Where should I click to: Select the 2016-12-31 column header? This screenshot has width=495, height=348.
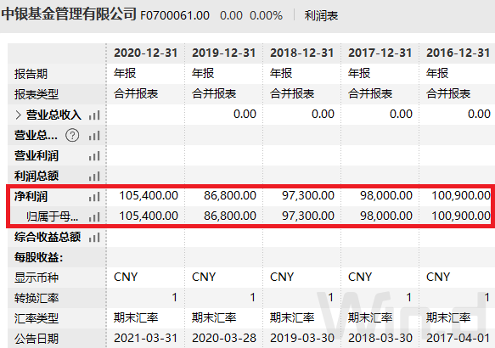coord(458,53)
